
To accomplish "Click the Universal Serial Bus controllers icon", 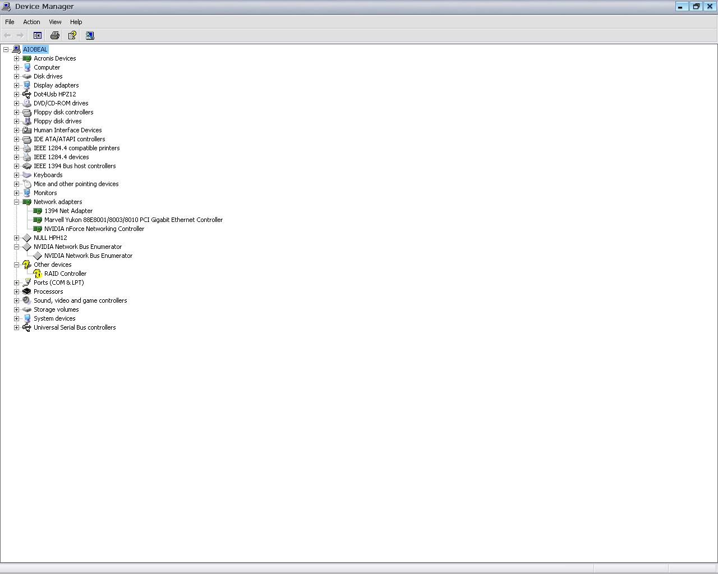I will click(27, 327).
